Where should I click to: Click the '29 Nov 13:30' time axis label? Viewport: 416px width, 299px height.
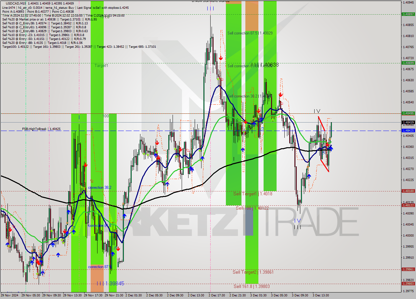(73, 295)
